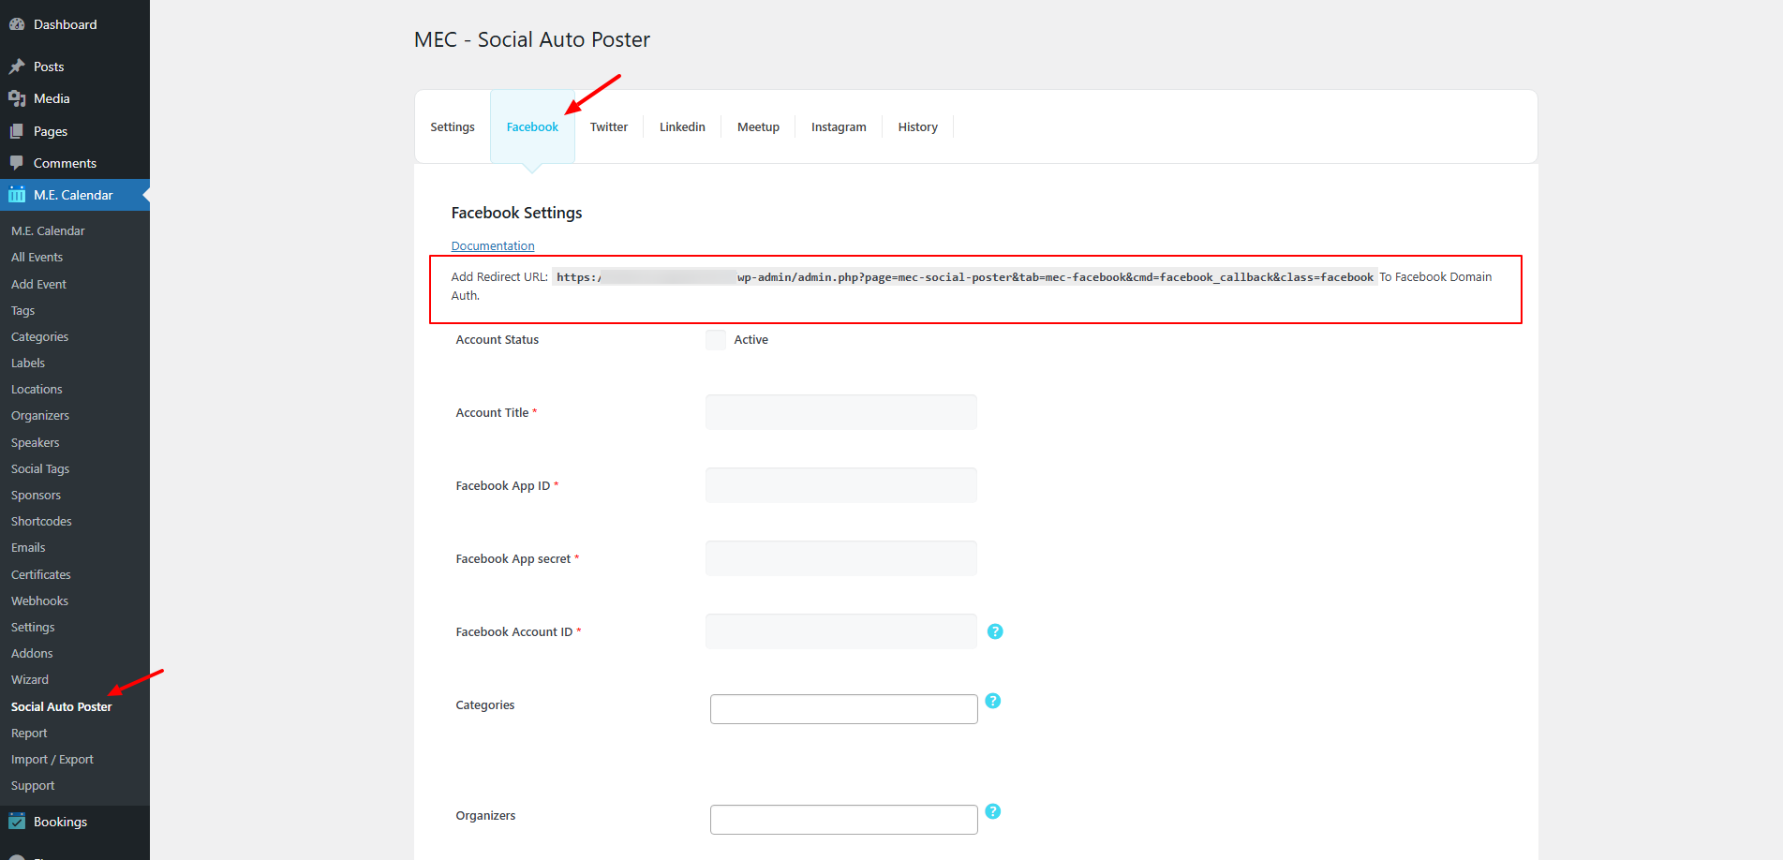Open Labels submenu item

pos(28,363)
